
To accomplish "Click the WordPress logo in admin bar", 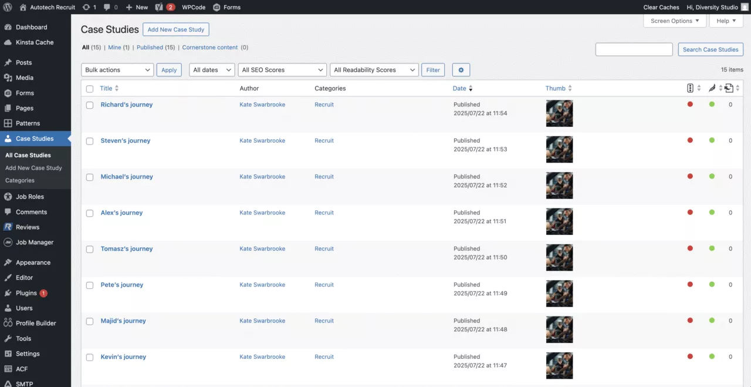I will click(8, 7).
